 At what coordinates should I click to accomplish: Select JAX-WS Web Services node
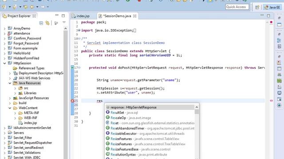(35, 78)
